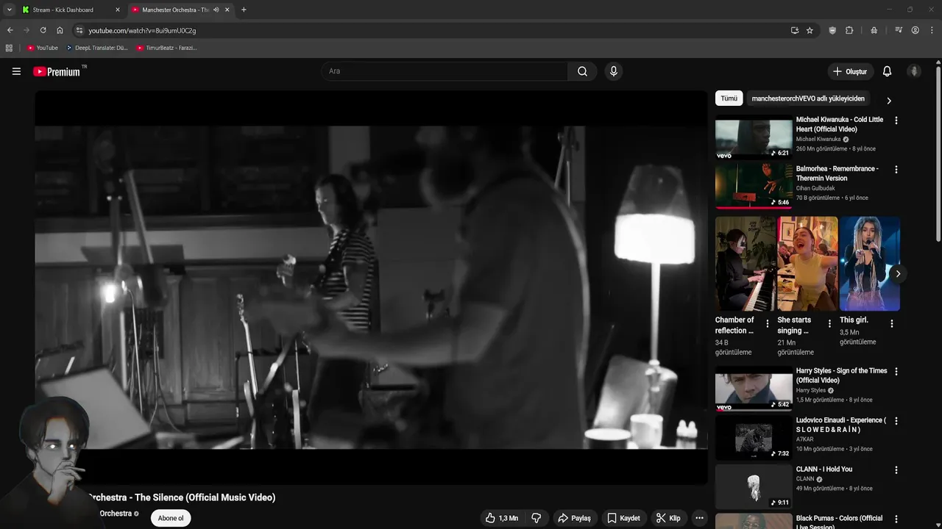Open site information icon in address bar

click(x=79, y=30)
